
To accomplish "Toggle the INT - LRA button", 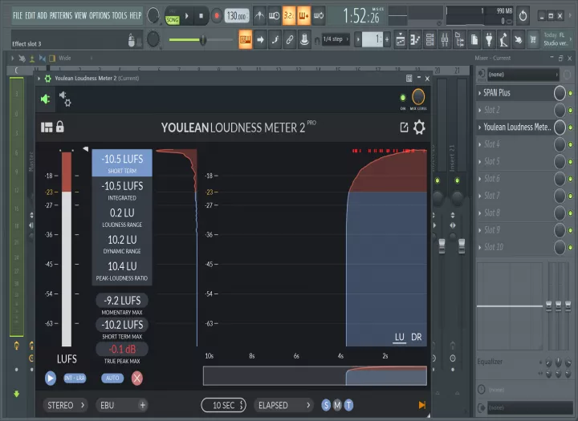I will 75,378.
